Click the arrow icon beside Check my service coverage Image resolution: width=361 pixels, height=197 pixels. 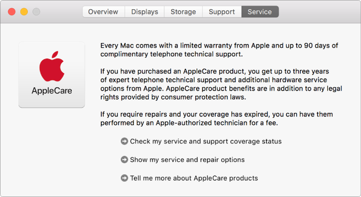124,141
